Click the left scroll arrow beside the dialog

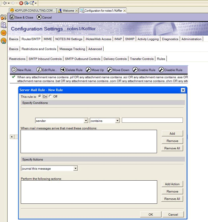click(12, 137)
